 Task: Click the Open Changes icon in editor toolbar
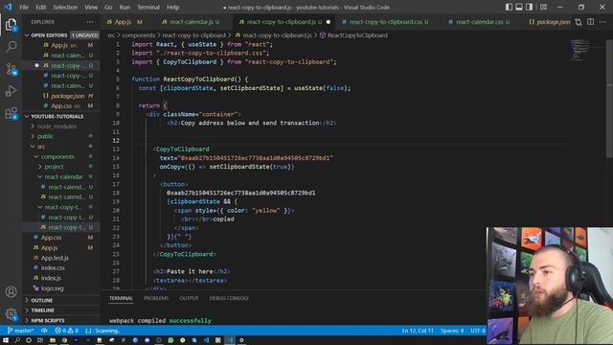point(579,22)
